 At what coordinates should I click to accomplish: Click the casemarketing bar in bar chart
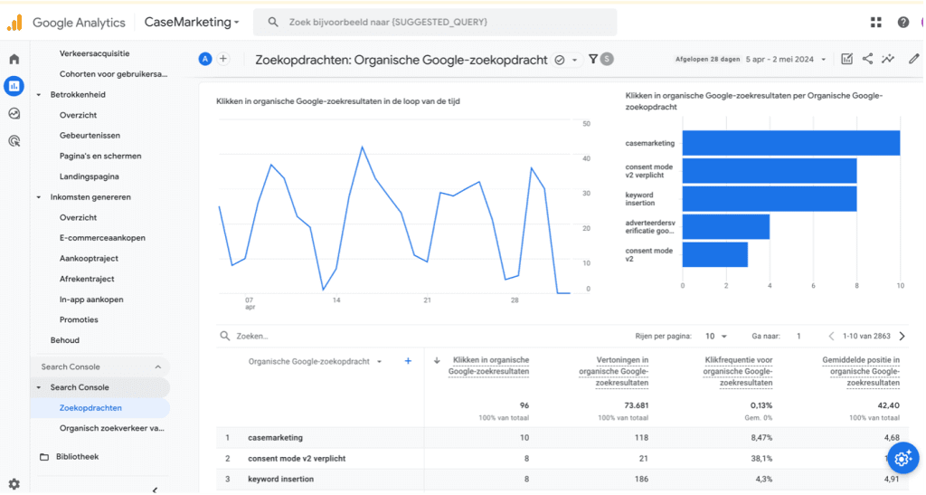[790, 144]
